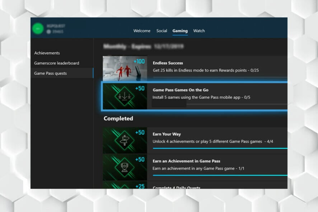Click the Earn Your Way progress bar

click(220, 148)
